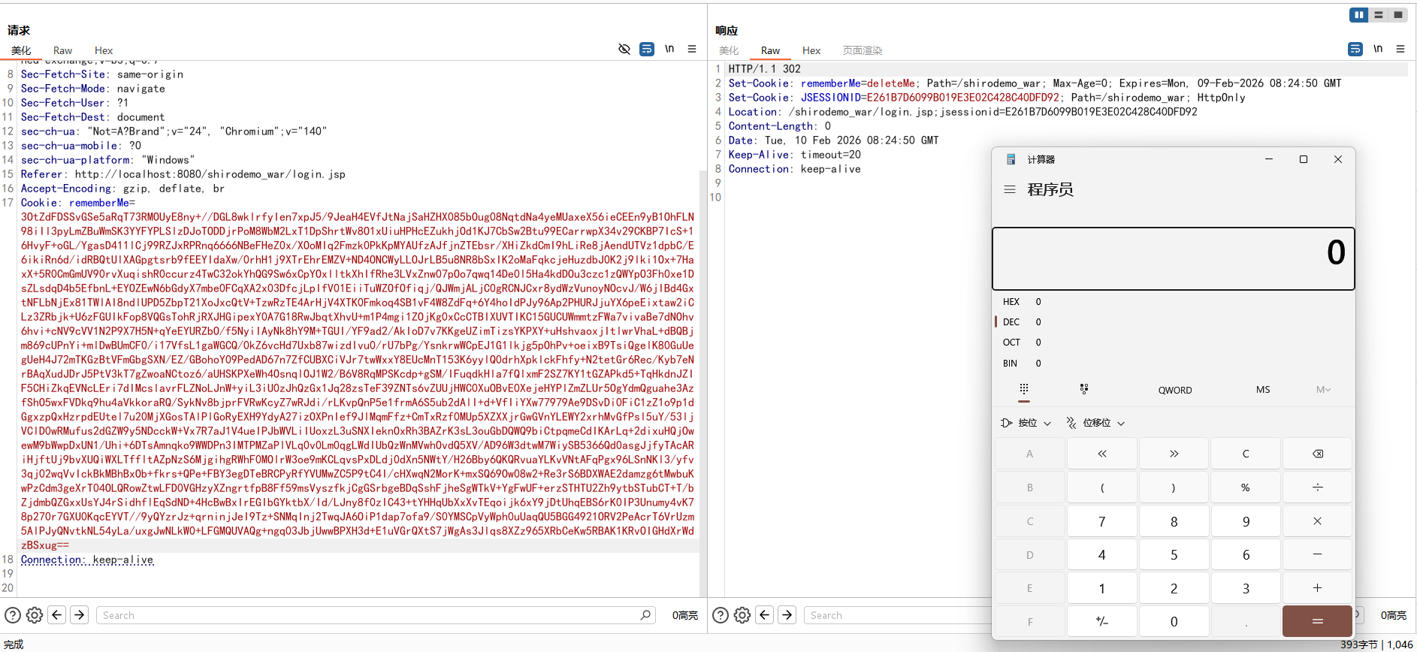The height and width of the screenshot is (652, 1417).
Task: Open the calculator bit toggling keypad
Action: pyautogui.click(x=1083, y=389)
